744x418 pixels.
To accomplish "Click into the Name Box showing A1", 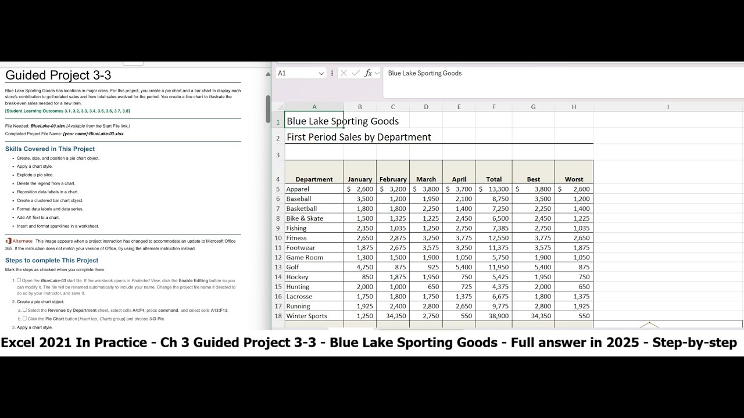I will [296, 73].
